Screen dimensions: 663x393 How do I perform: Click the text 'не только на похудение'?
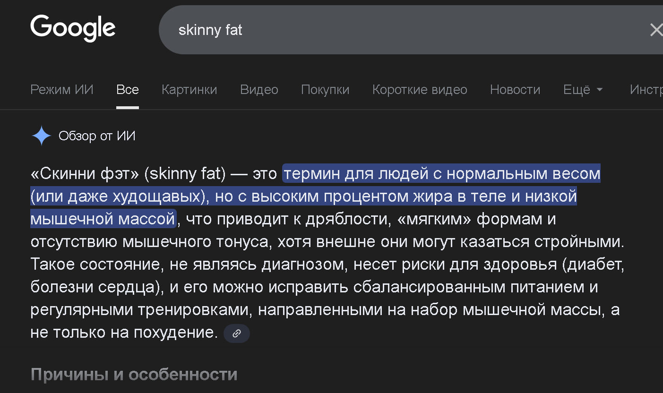(123, 333)
